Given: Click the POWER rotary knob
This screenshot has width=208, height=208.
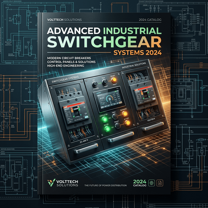Looking at the screenshot, I should point(95,84).
